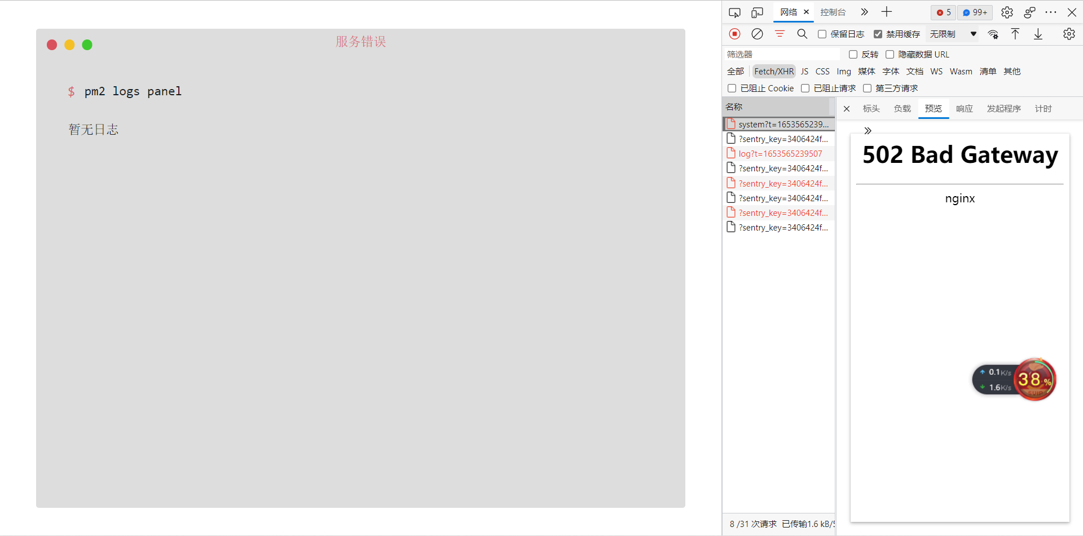Open the 响应 tab
The width and height of the screenshot is (1083, 536).
pyautogui.click(x=964, y=109)
